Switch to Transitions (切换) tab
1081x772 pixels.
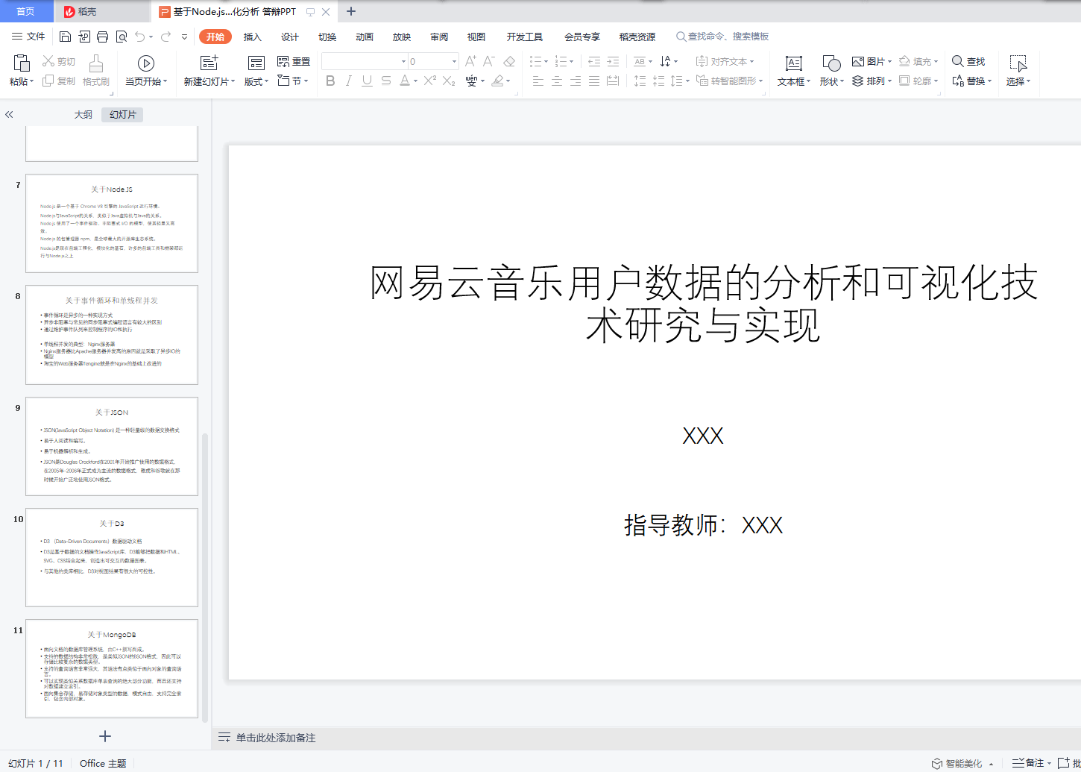tap(327, 37)
